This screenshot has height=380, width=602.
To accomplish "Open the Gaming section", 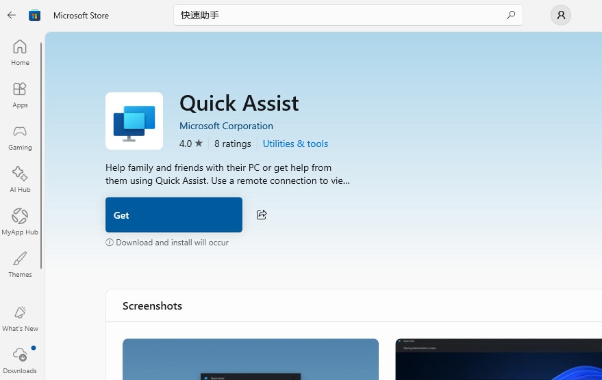I will tap(20, 137).
